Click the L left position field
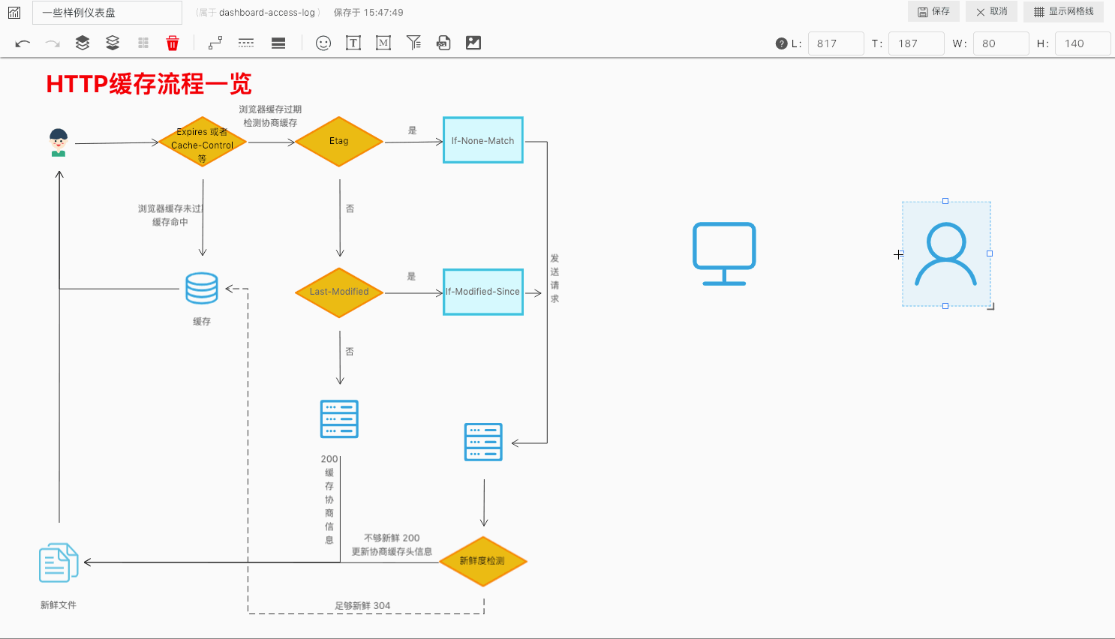Image resolution: width=1115 pixels, height=639 pixels. tap(835, 43)
